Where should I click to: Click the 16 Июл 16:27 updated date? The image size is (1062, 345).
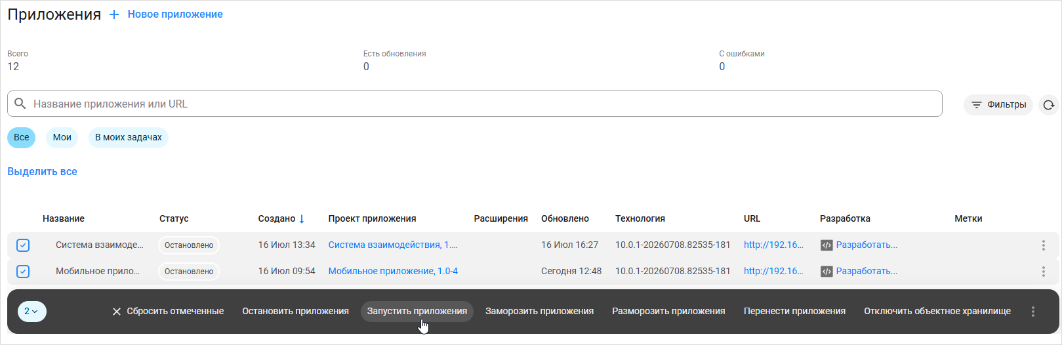click(569, 245)
